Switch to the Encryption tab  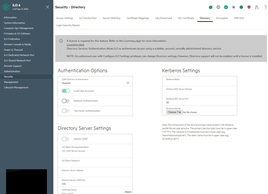pyautogui.click(x=222, y=18)
